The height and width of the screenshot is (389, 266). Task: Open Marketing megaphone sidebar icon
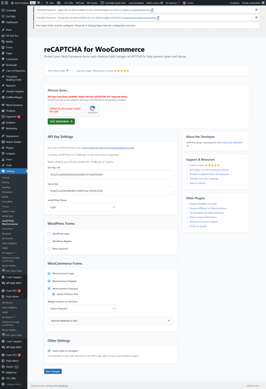coord(3,129)
